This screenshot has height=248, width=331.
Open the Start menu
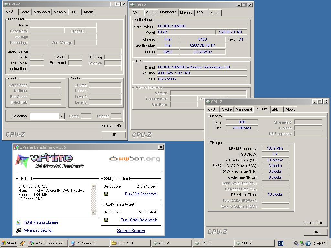pyautogui.click(x=9, y=243)
